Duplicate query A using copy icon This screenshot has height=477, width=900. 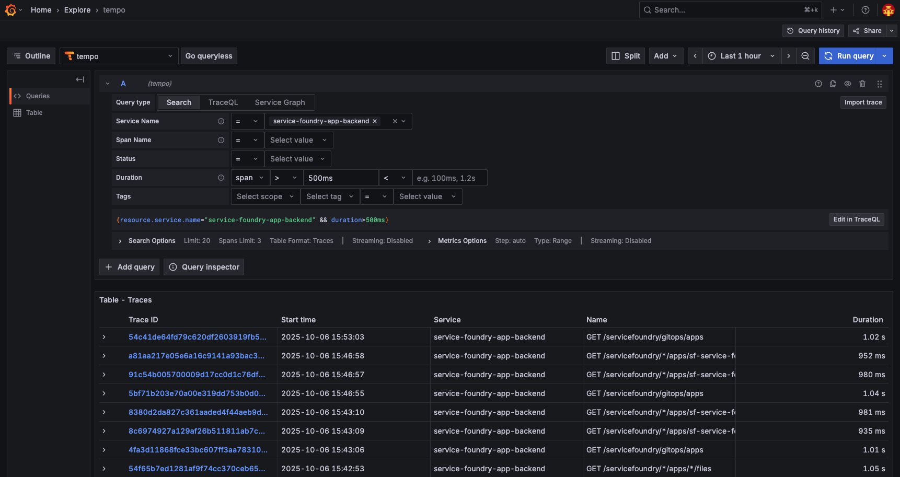[833, 84]
